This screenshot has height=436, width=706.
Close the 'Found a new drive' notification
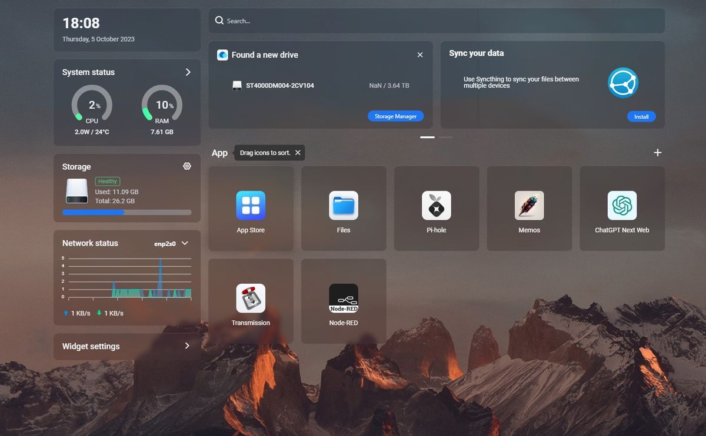420,55
